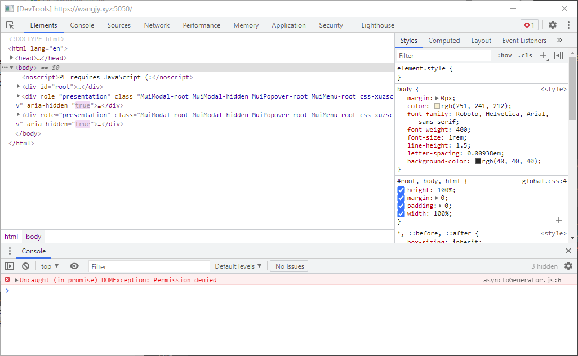Click the red error icon in console message
The height and width of the screenshot is (356, 578).
pos(7,280)
